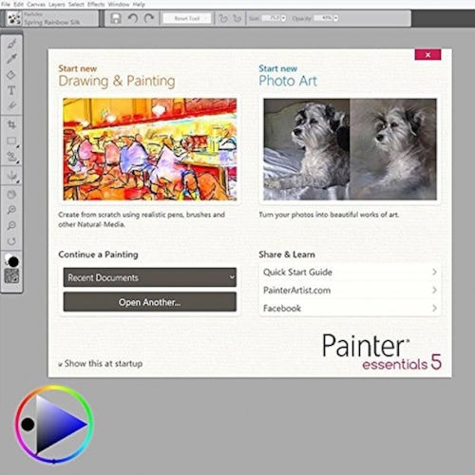Click the black marker on color wheel
Viewport: 475px width, 475px height.
(x=28, y=425)
